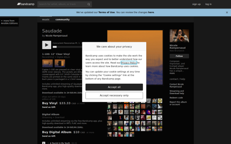The height and width of the screenshot is (144, 231).
Task: Report this album or account
Action: [178, 103]
